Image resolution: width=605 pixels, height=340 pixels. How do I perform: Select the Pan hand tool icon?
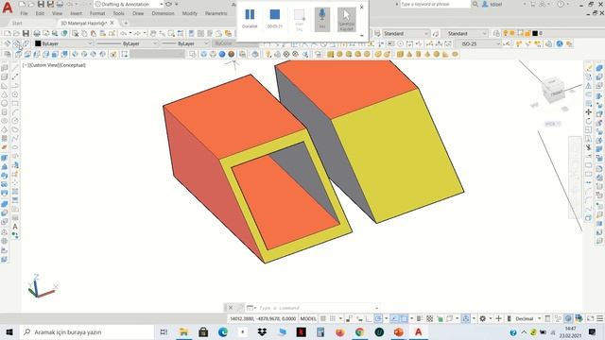[153, 34]
